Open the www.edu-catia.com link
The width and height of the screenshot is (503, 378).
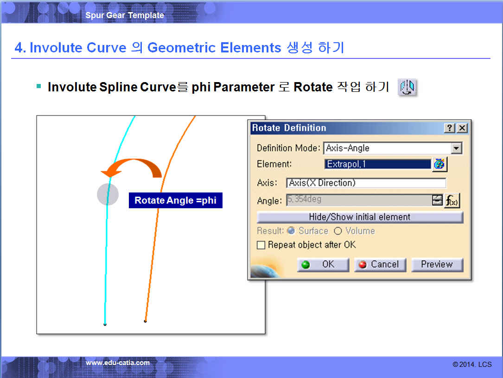[118, 363]
